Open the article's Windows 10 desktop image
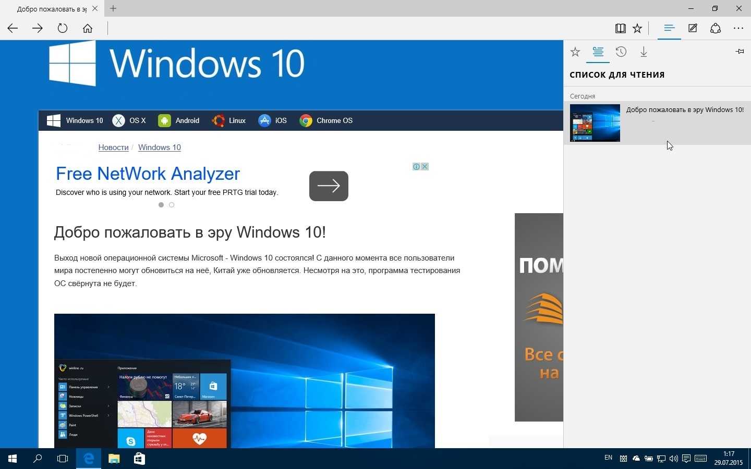This screenshot has width=751, height=469. tap(245, 381)
